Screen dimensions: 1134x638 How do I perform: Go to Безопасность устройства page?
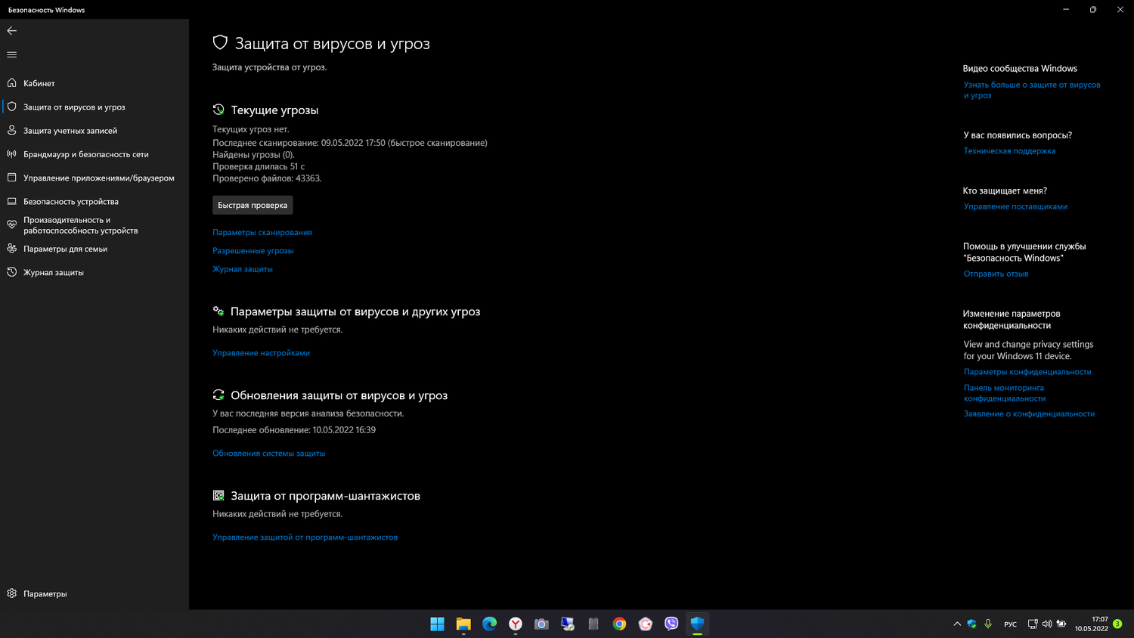click(x=70, y=202)
